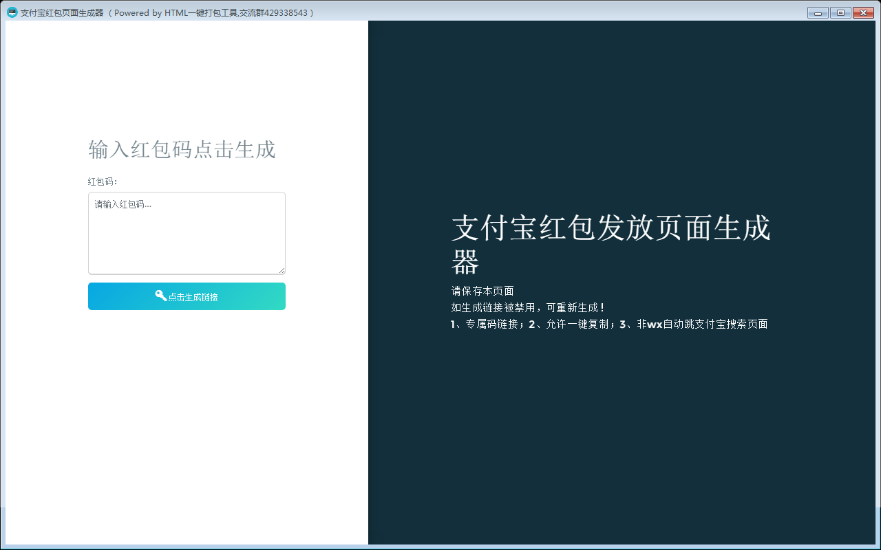Click the window title bar text

167,12
